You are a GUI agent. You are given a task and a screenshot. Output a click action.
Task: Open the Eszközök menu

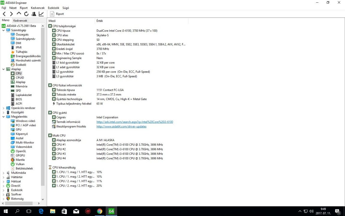point(54,8)
